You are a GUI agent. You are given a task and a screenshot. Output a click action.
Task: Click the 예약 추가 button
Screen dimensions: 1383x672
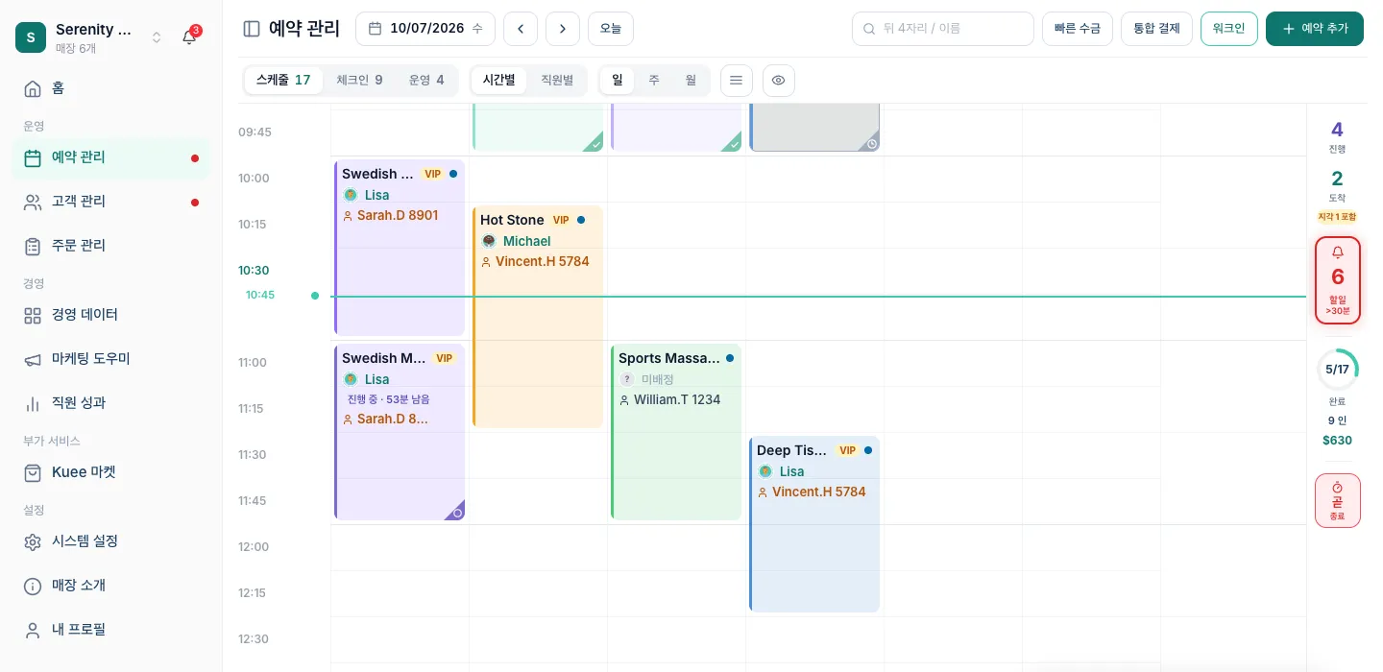(1315, 29)
